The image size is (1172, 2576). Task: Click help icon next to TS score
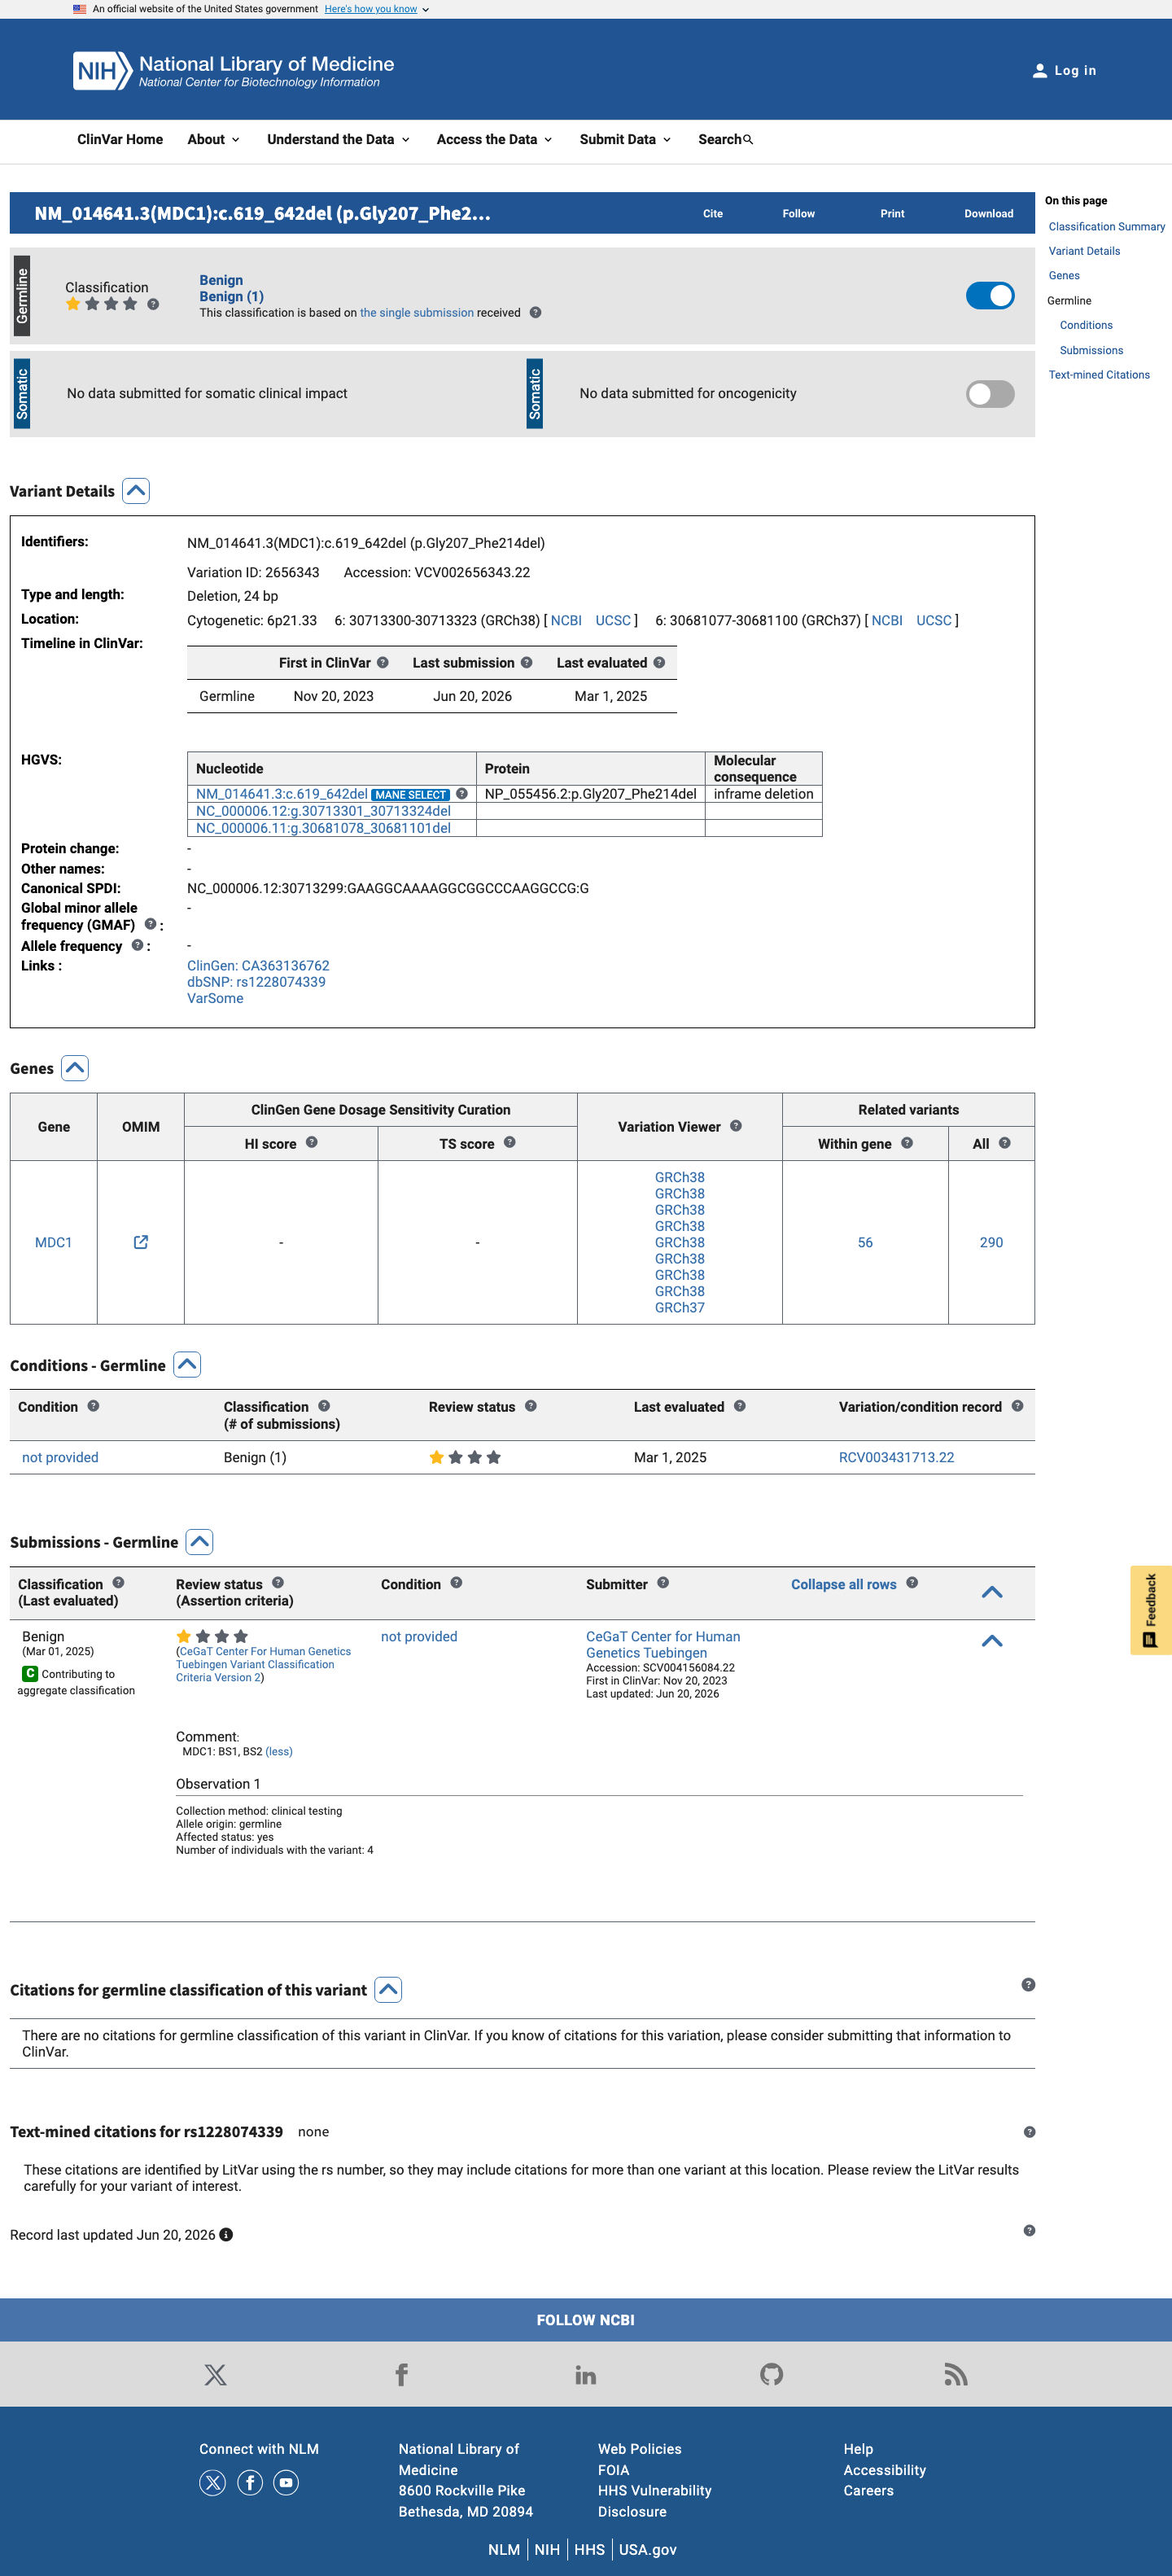click(509, 1143)
